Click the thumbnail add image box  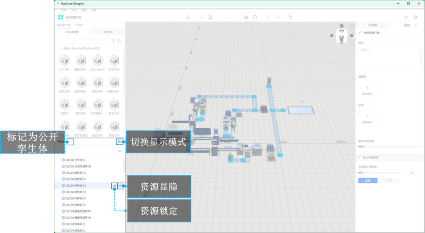click(367, 89)
